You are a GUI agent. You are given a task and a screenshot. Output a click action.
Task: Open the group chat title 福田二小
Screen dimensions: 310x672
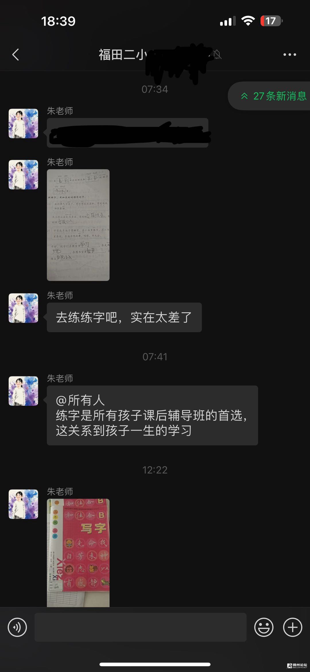click(123, 55)
